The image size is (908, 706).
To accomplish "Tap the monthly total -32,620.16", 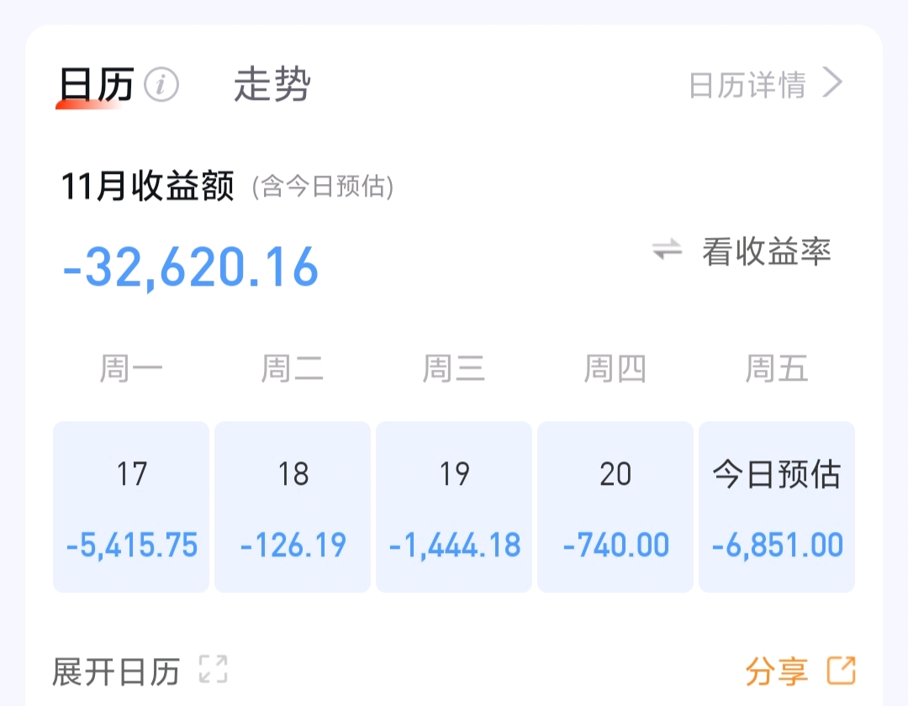I will point(191,267).
